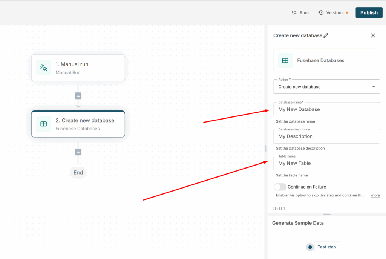Click the Runs list icon
This screenshot has height=259, width=386.
click(x=294, y=13)
